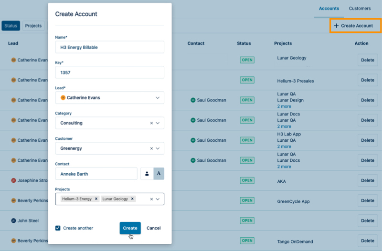Remove the Helium-3 Energy project tag
382x251 pixels.
tap(96, 199)
